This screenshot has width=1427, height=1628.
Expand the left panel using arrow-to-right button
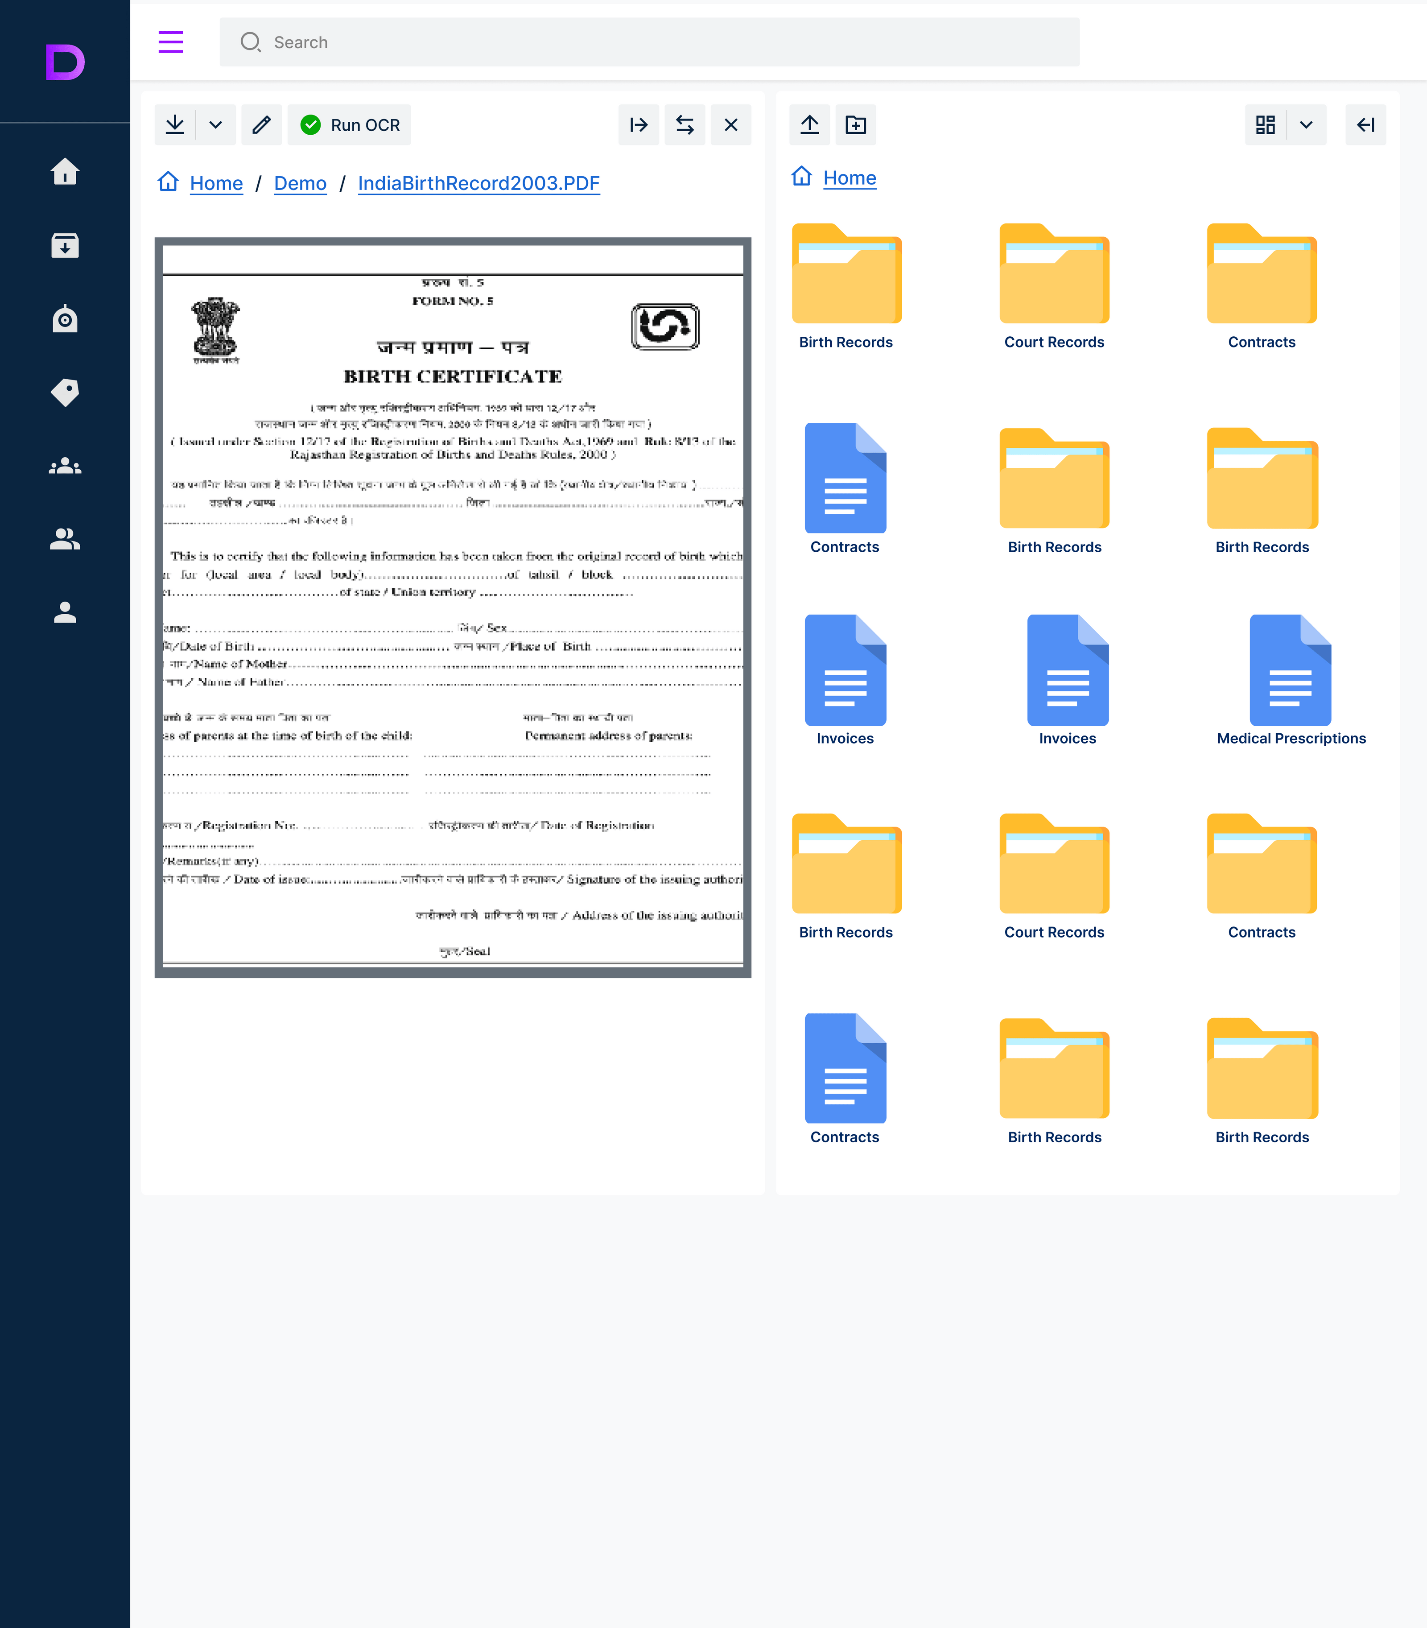pyautogui.click(x=639, y=125)
